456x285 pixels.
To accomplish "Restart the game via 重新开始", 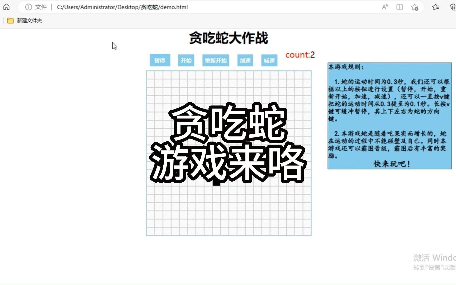I will pyautogui.click(x=216, y=60).
